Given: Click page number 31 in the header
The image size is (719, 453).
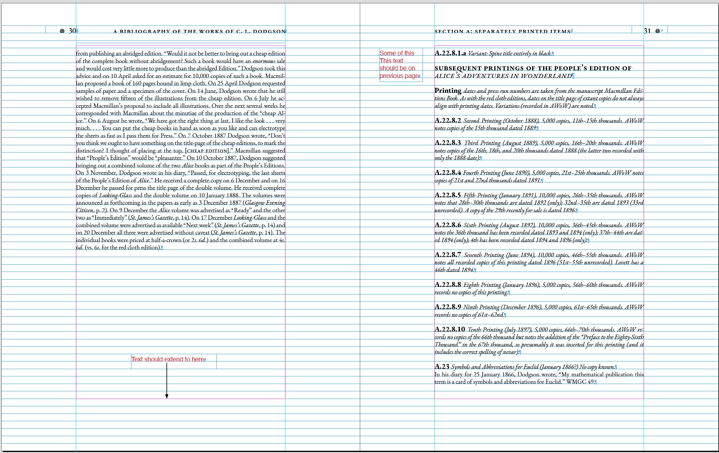Looking at the screenshot, I should (x=647, y=31).
